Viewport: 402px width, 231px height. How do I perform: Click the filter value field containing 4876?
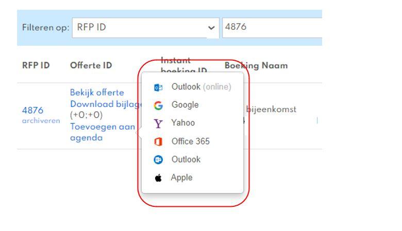[x=272, y=28]
